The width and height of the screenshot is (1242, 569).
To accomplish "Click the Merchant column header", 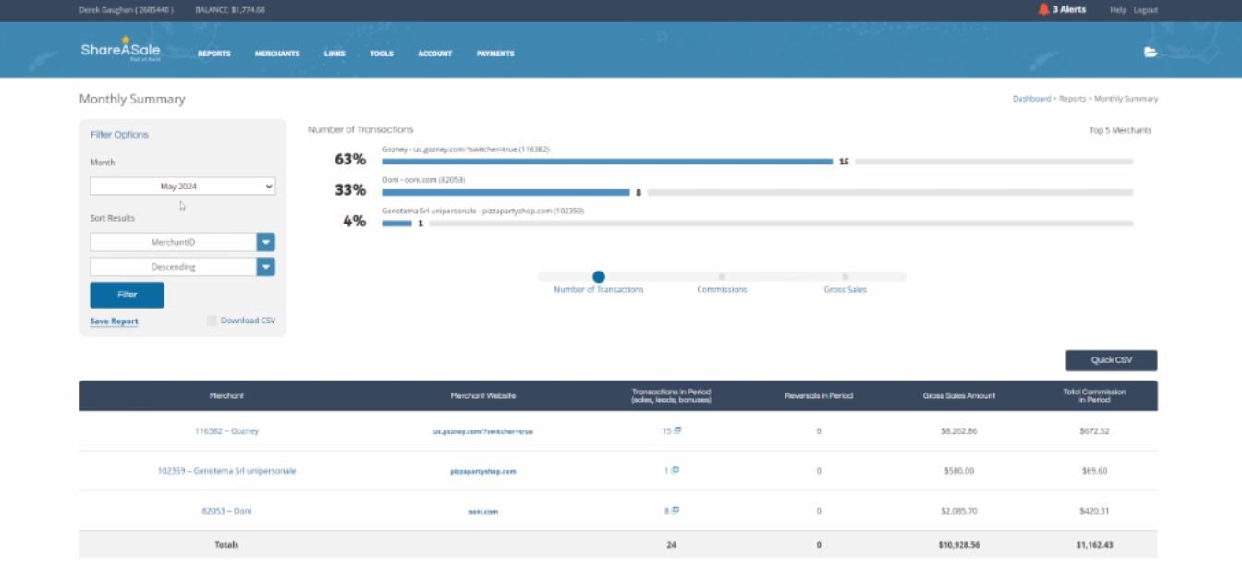I will pos(226,396).
